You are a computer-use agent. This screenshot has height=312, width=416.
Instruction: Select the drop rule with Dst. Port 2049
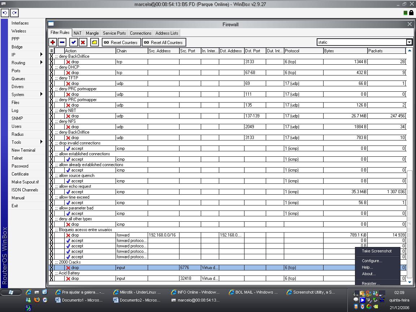tap(227, 127)
